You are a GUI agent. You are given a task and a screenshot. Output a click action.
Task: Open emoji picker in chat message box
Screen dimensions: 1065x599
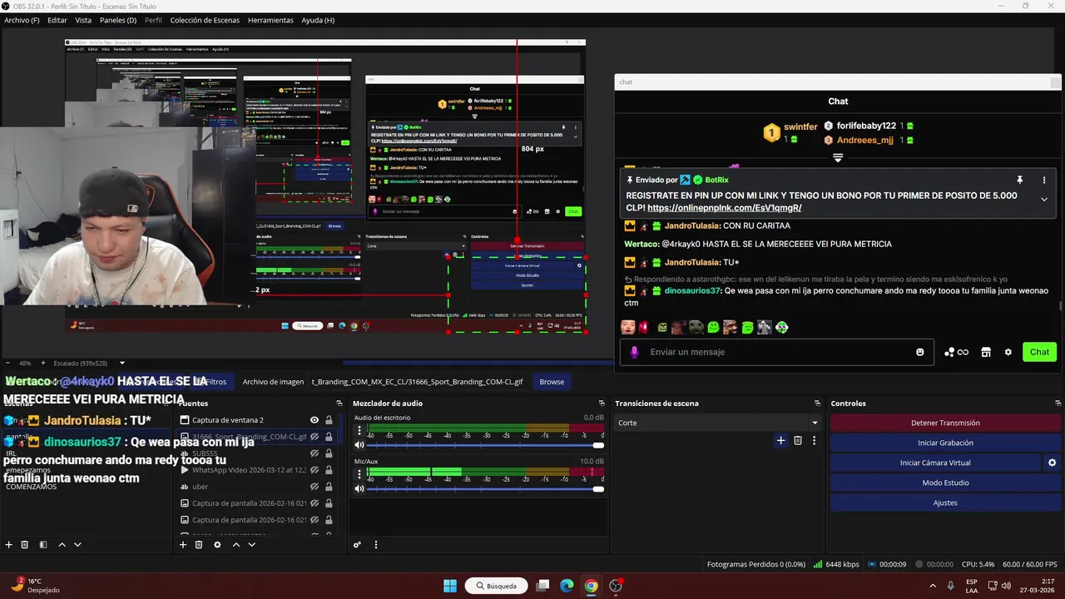pyautogui.click(x=919, y=352)
